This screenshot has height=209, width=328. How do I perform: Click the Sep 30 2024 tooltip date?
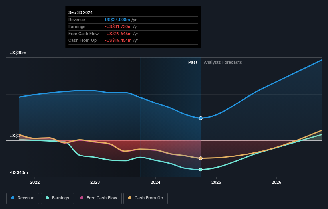click(81, 12)
